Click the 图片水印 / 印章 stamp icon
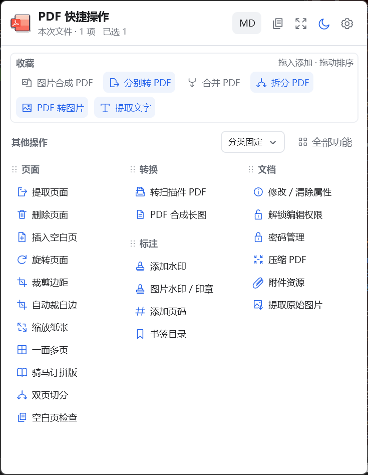The width and height of the screenshot is (368, 475). (140, 289)
